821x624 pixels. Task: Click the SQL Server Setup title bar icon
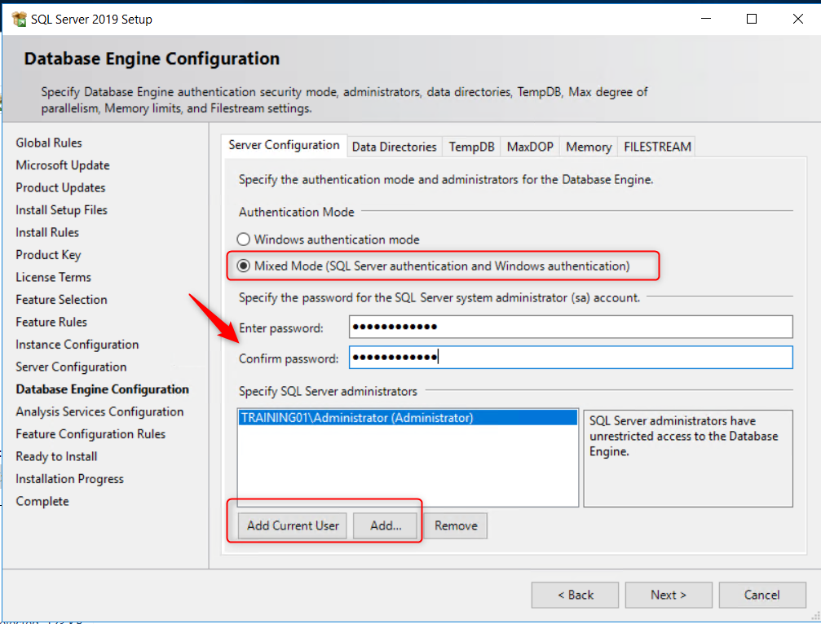[x=20, y=20]
